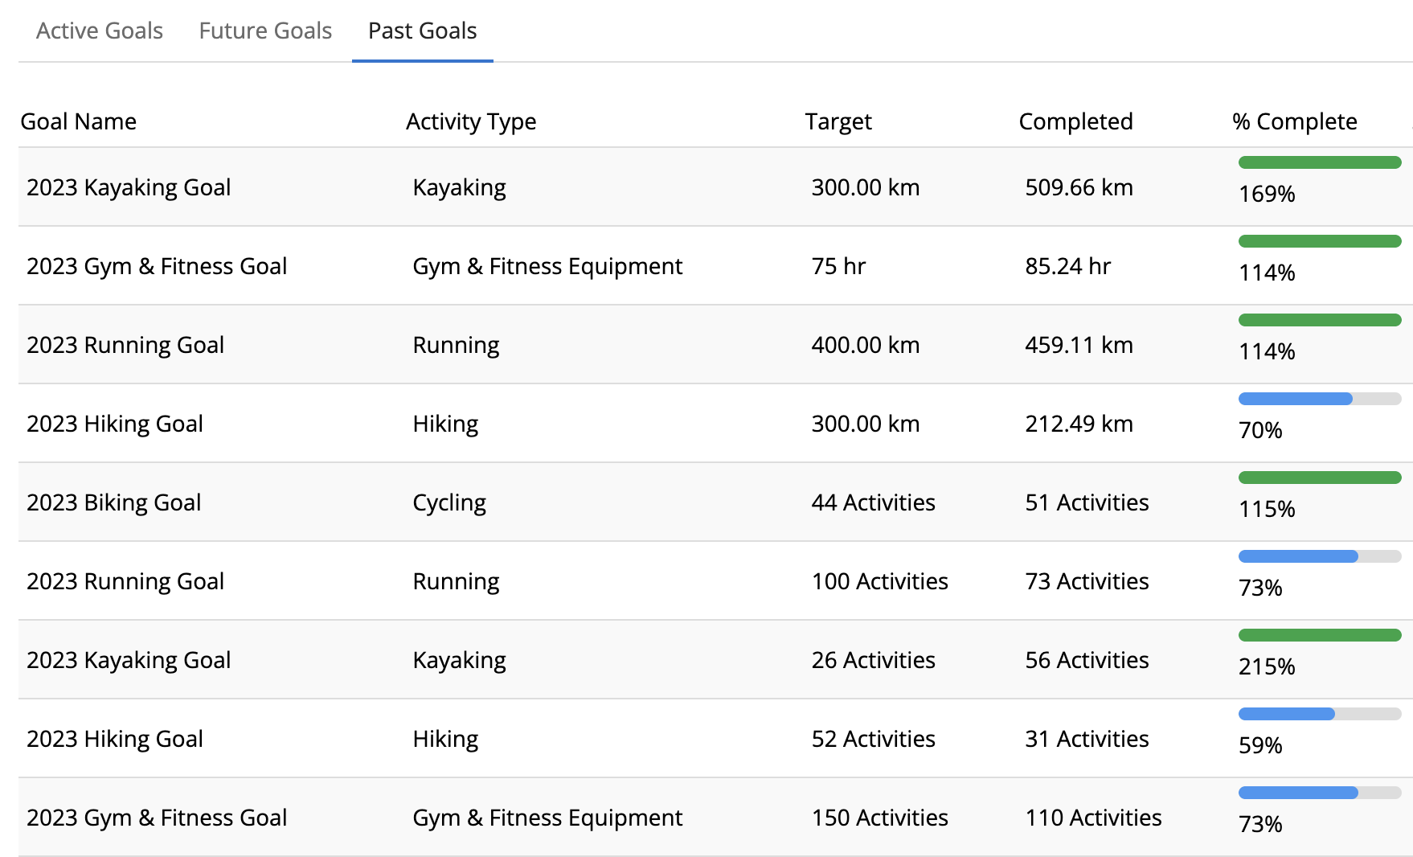Image resolution: width=1413 pixels, height=857 pixels.
Task: Select Running goal with 100 Activities target
Action: [125, 581]
